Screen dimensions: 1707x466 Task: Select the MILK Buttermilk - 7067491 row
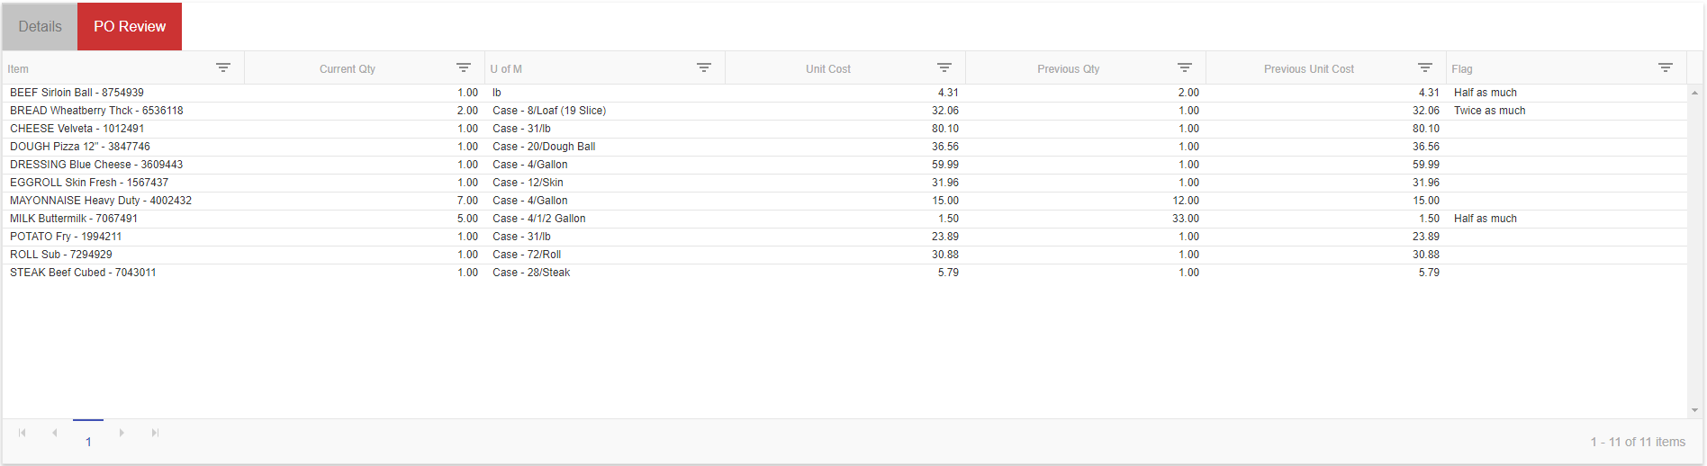coord(844,219)
